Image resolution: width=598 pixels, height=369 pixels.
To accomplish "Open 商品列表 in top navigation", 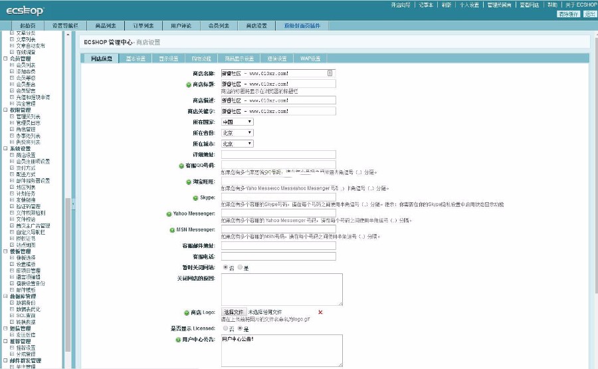I will (x=106, y=25).
